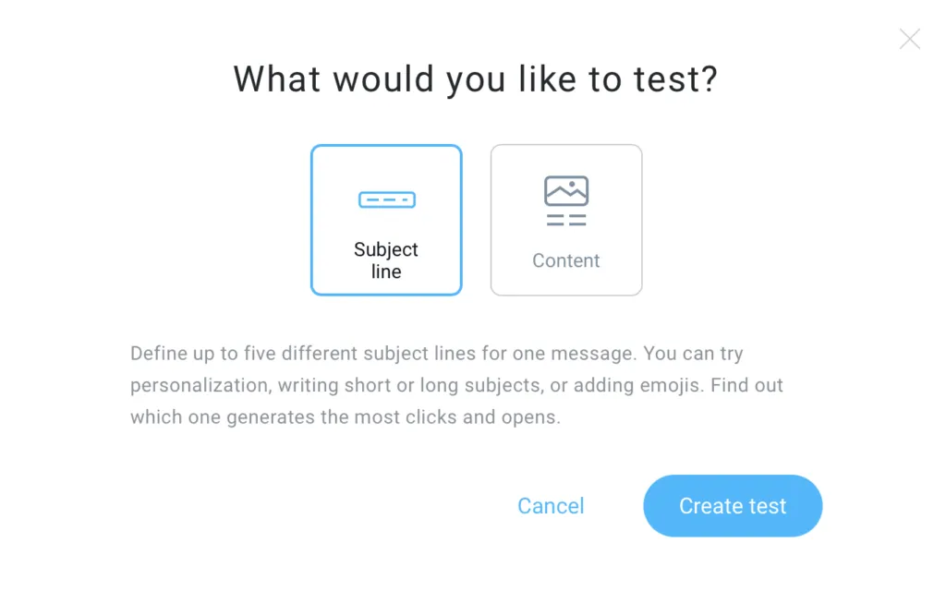Viewport: 946px width, 591px height.
Task: Select the highlighted blue-bordered card
Action: [386, 220]
